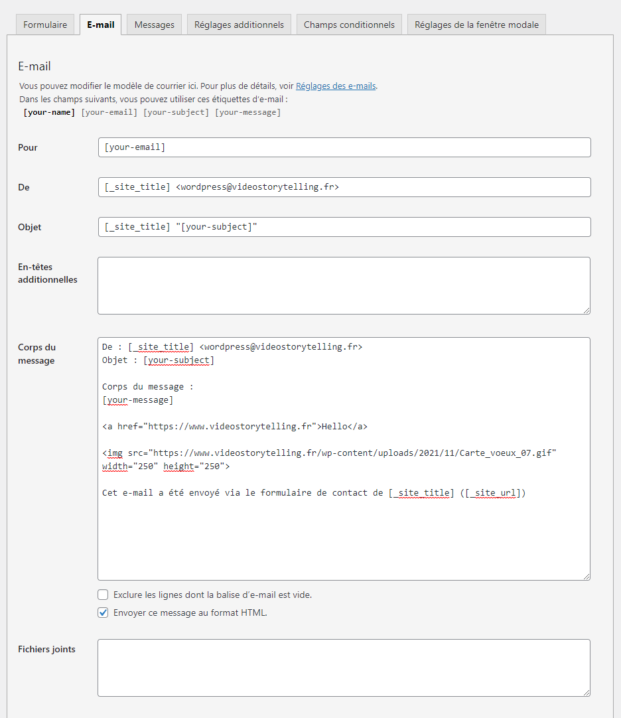The width and height of the screenshot is (621, 718).
Task: Focus the Pour input field
Action: pos(344,147)
